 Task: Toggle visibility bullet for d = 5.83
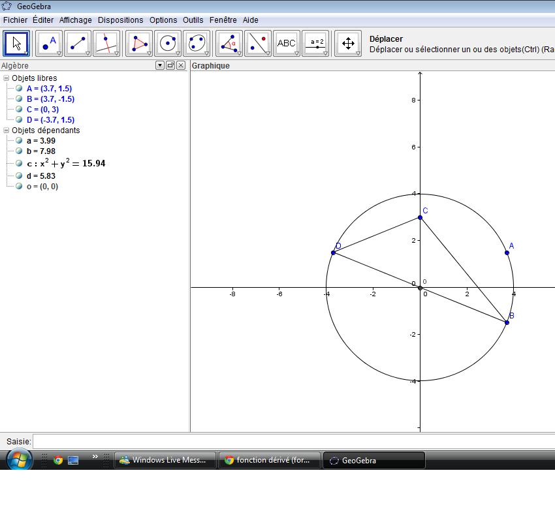(x=20, y=176)
